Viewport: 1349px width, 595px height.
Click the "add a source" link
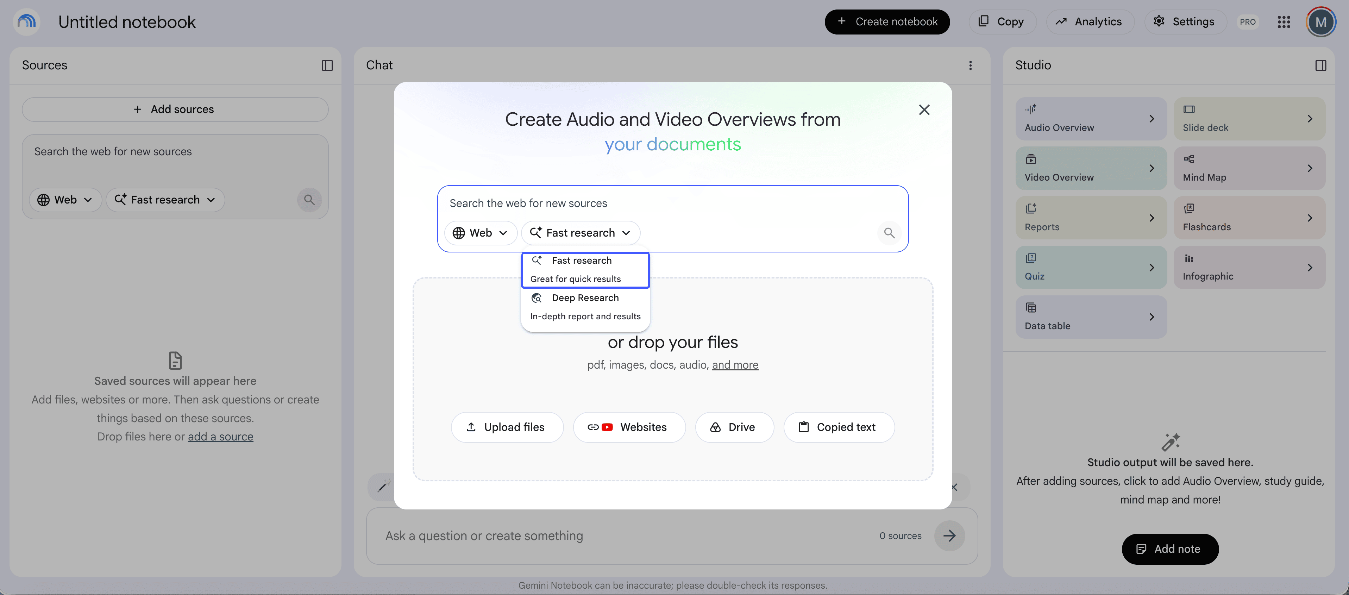click(x=220, y=436)
